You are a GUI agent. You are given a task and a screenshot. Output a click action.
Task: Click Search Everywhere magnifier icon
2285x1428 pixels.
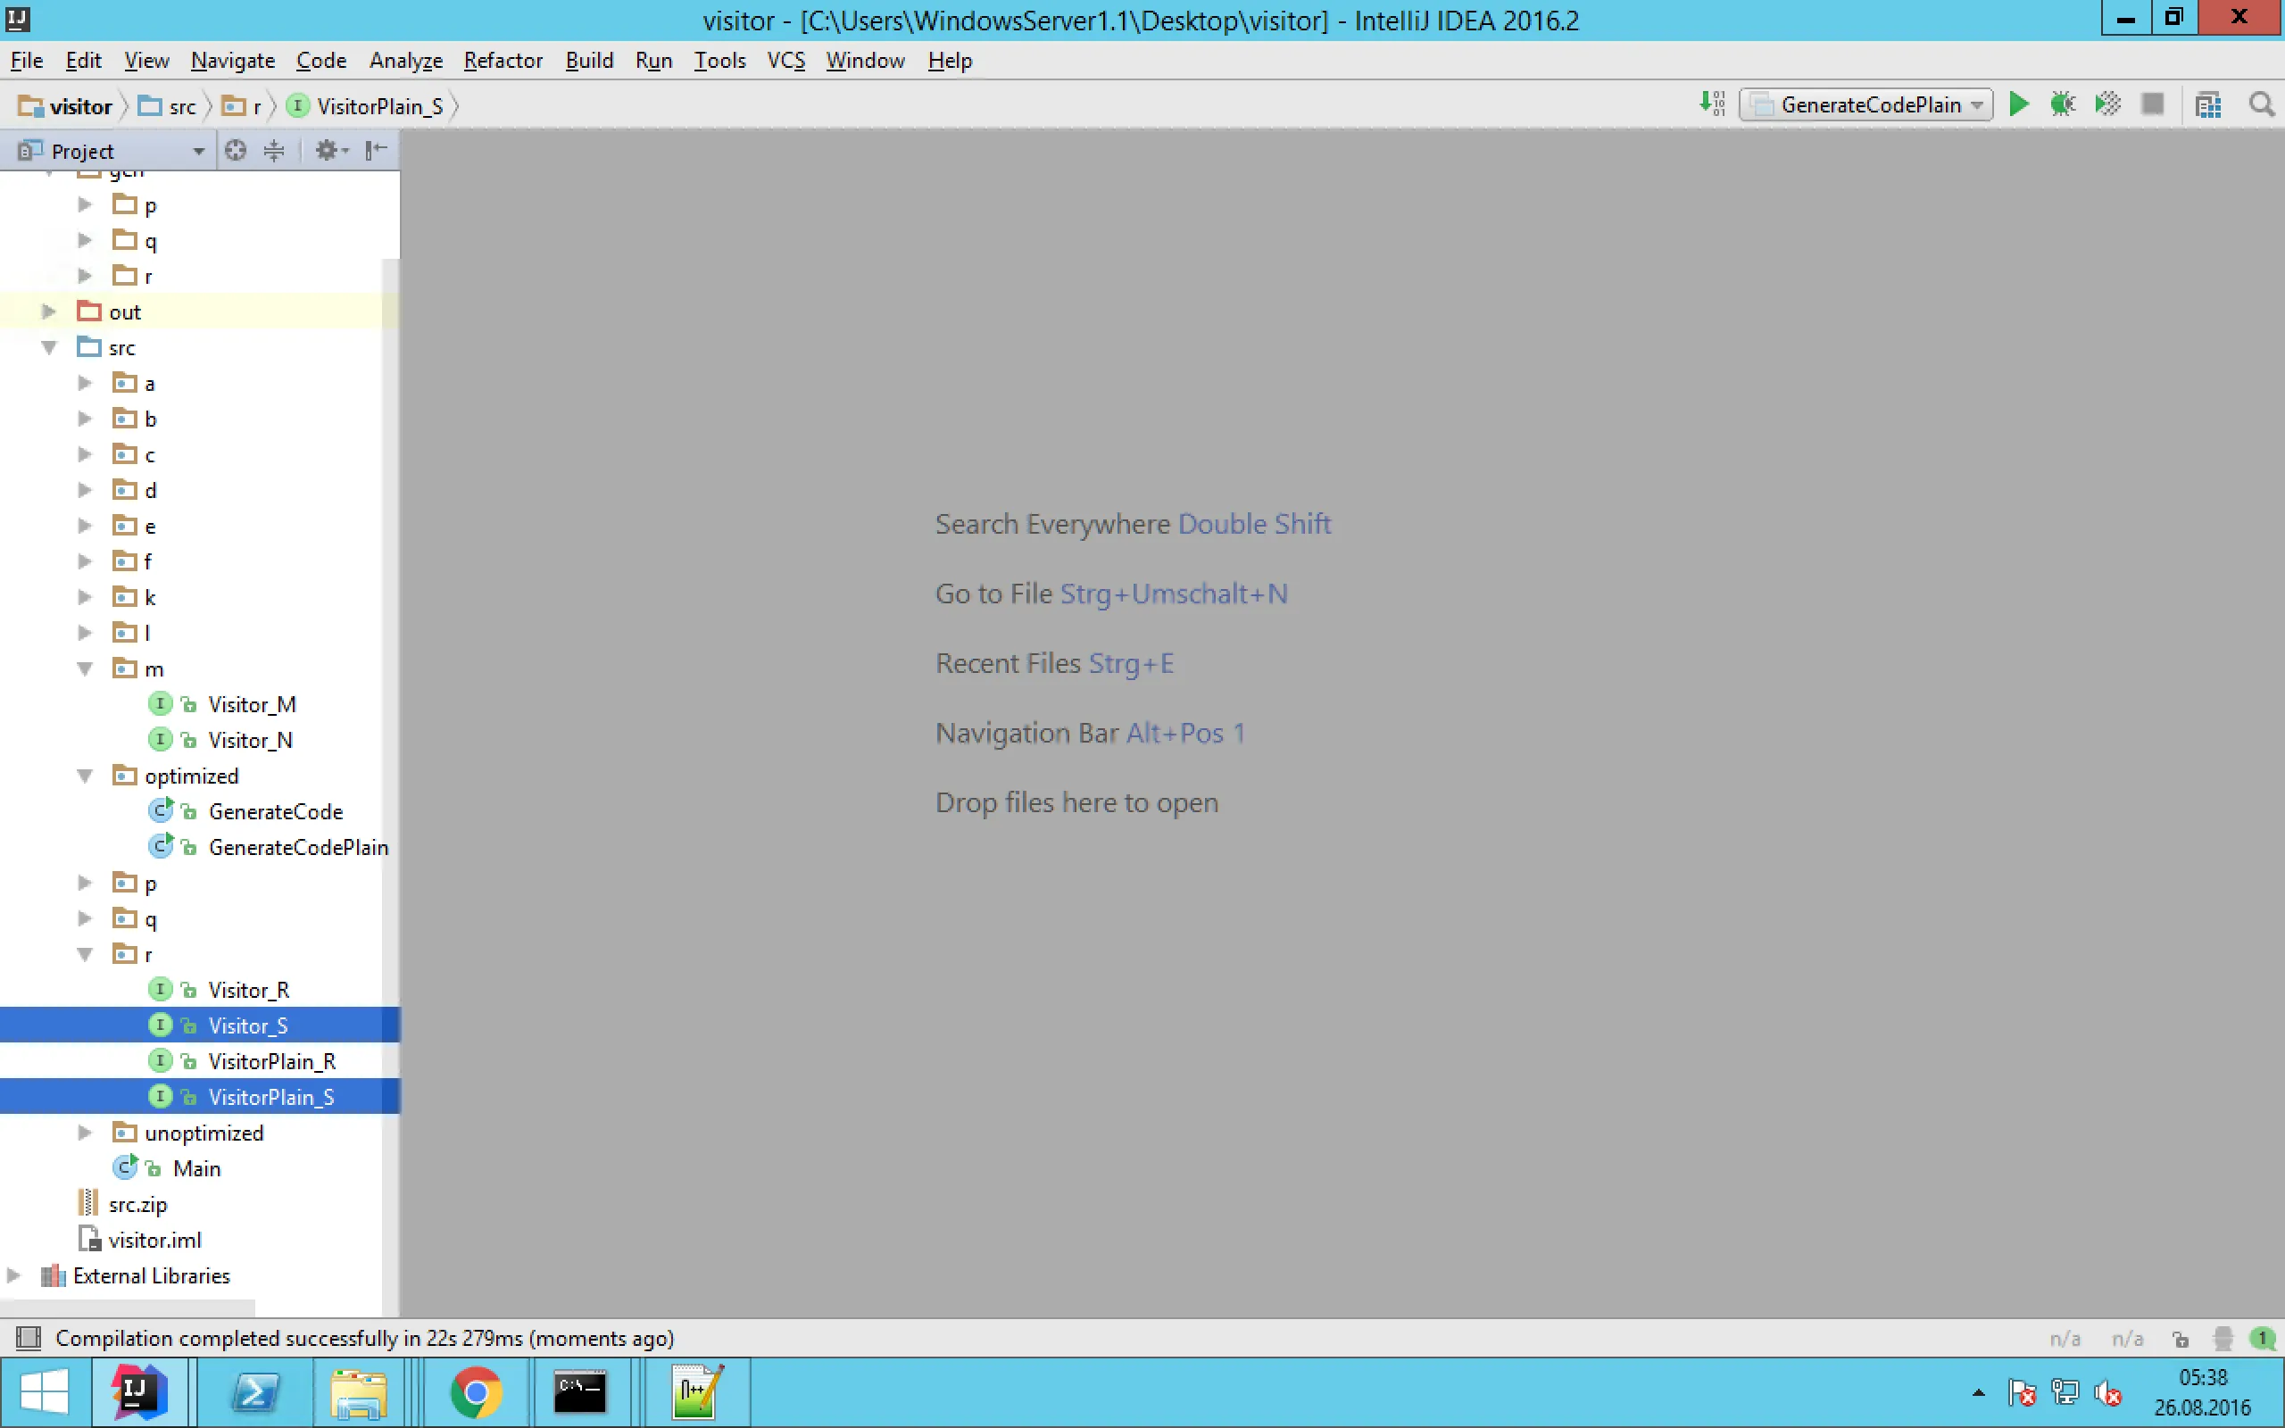coord(2260,104)
